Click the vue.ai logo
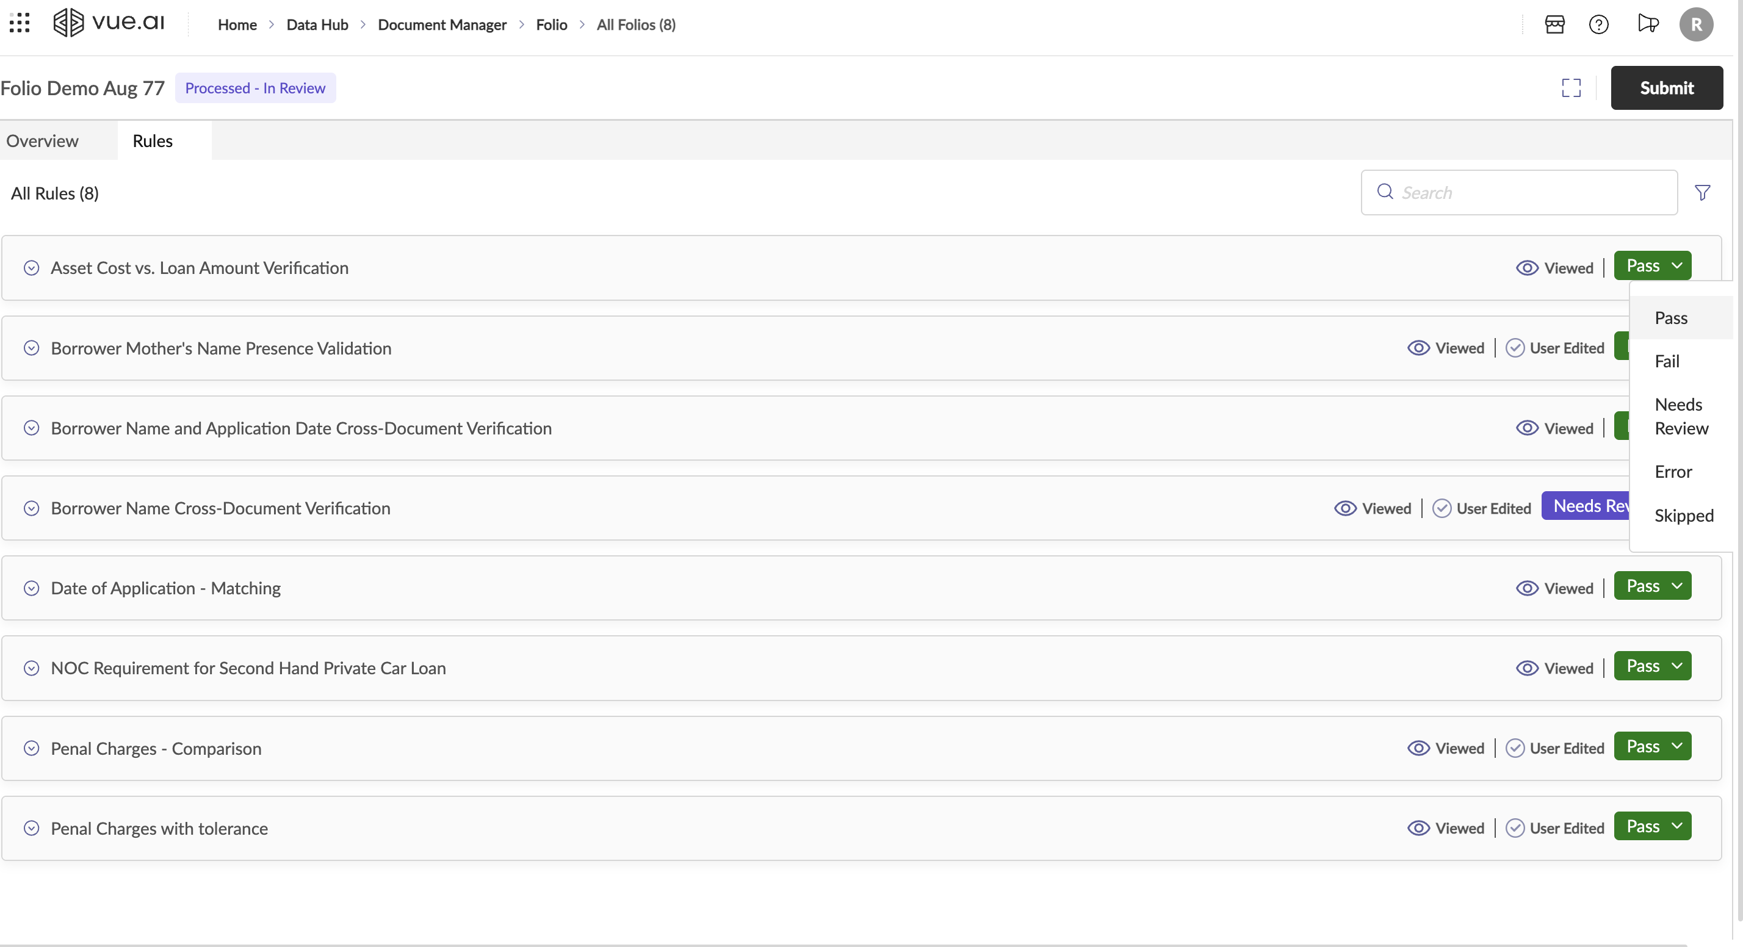 point(109,23)
